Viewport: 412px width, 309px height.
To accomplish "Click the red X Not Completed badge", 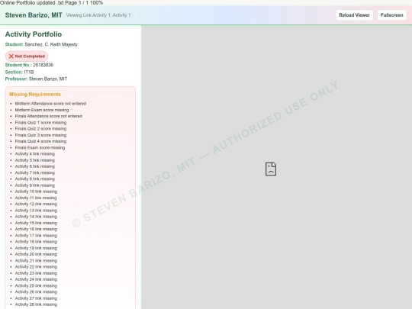I will 27,56.
